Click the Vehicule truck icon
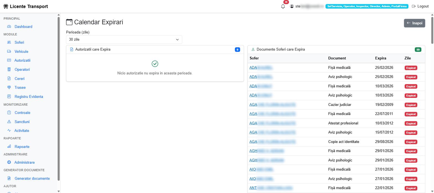 [x=9, y=51]
